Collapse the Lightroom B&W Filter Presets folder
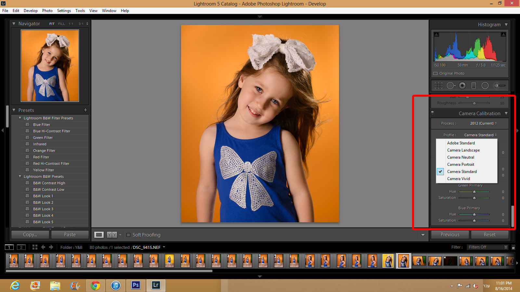 [20, 118]
